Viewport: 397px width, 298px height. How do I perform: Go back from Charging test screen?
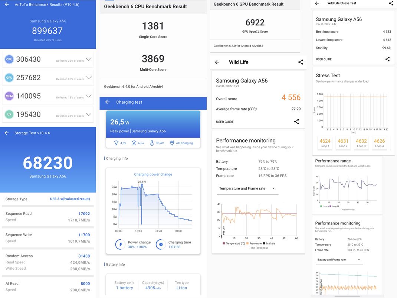[107, 102]
